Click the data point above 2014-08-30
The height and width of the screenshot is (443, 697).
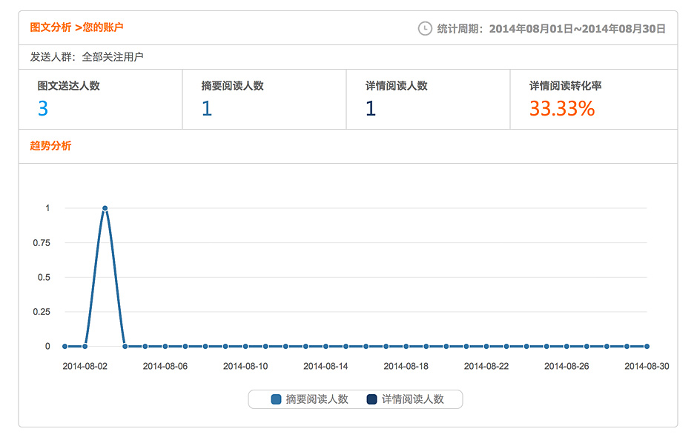pyautogui.click(x=647, y=346)
